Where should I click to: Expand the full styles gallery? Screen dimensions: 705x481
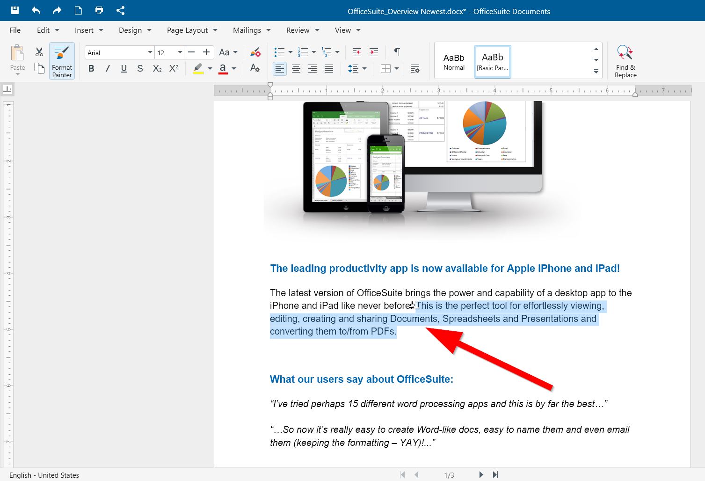click(x=596, y=72)
